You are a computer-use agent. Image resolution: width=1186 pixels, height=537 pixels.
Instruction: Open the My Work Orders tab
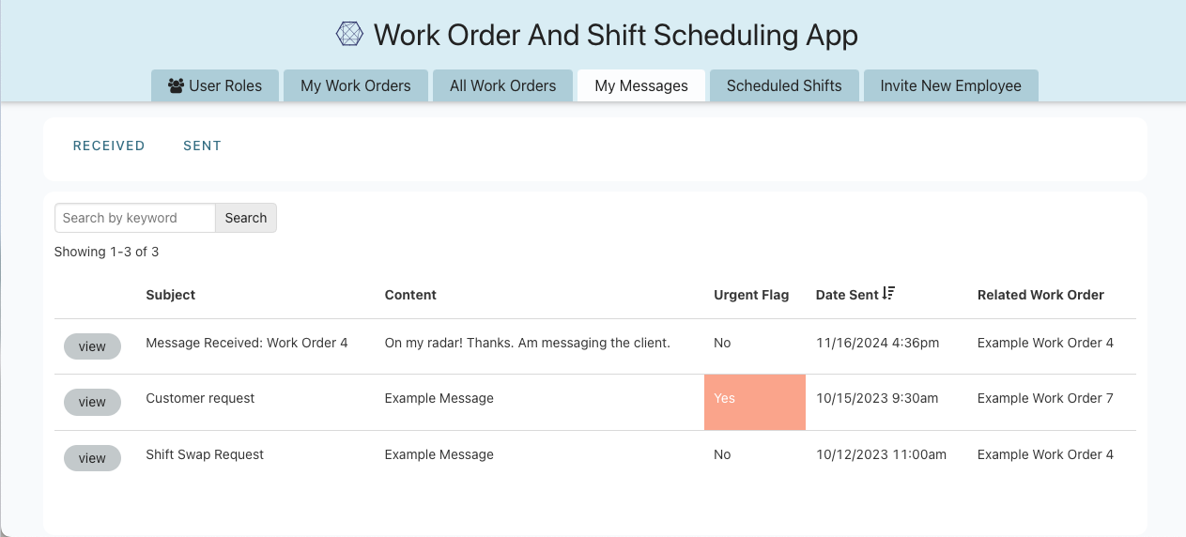(x=355, y=85)
